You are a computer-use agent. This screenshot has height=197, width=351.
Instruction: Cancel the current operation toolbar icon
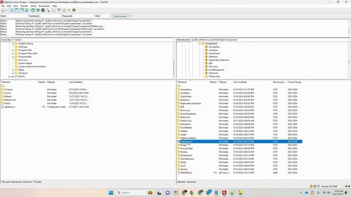[43, 10]
